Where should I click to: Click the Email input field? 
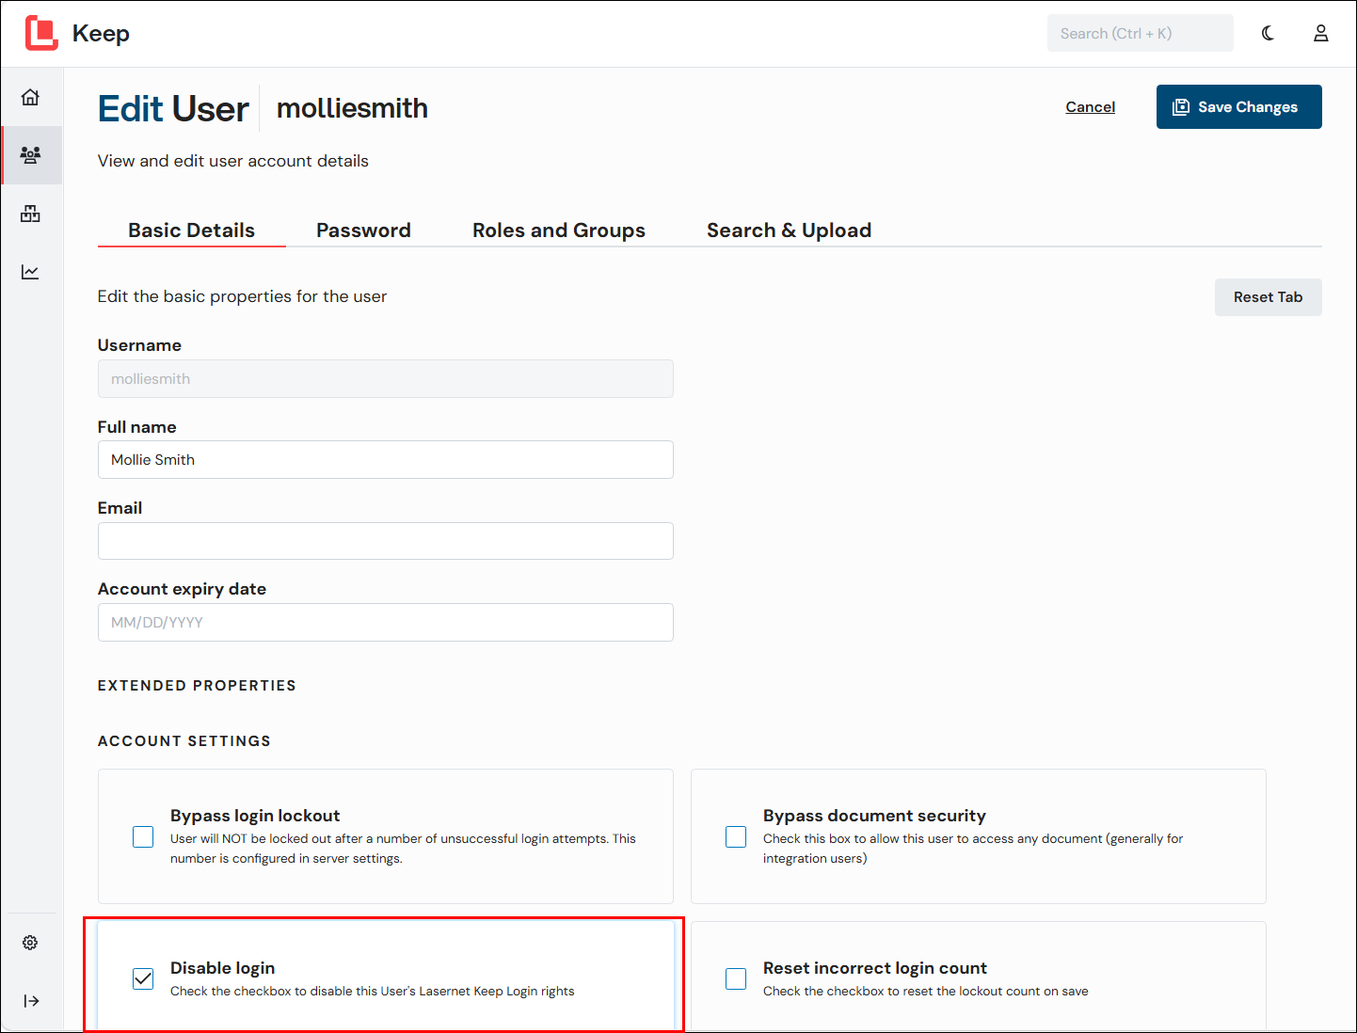pos(386,541)
